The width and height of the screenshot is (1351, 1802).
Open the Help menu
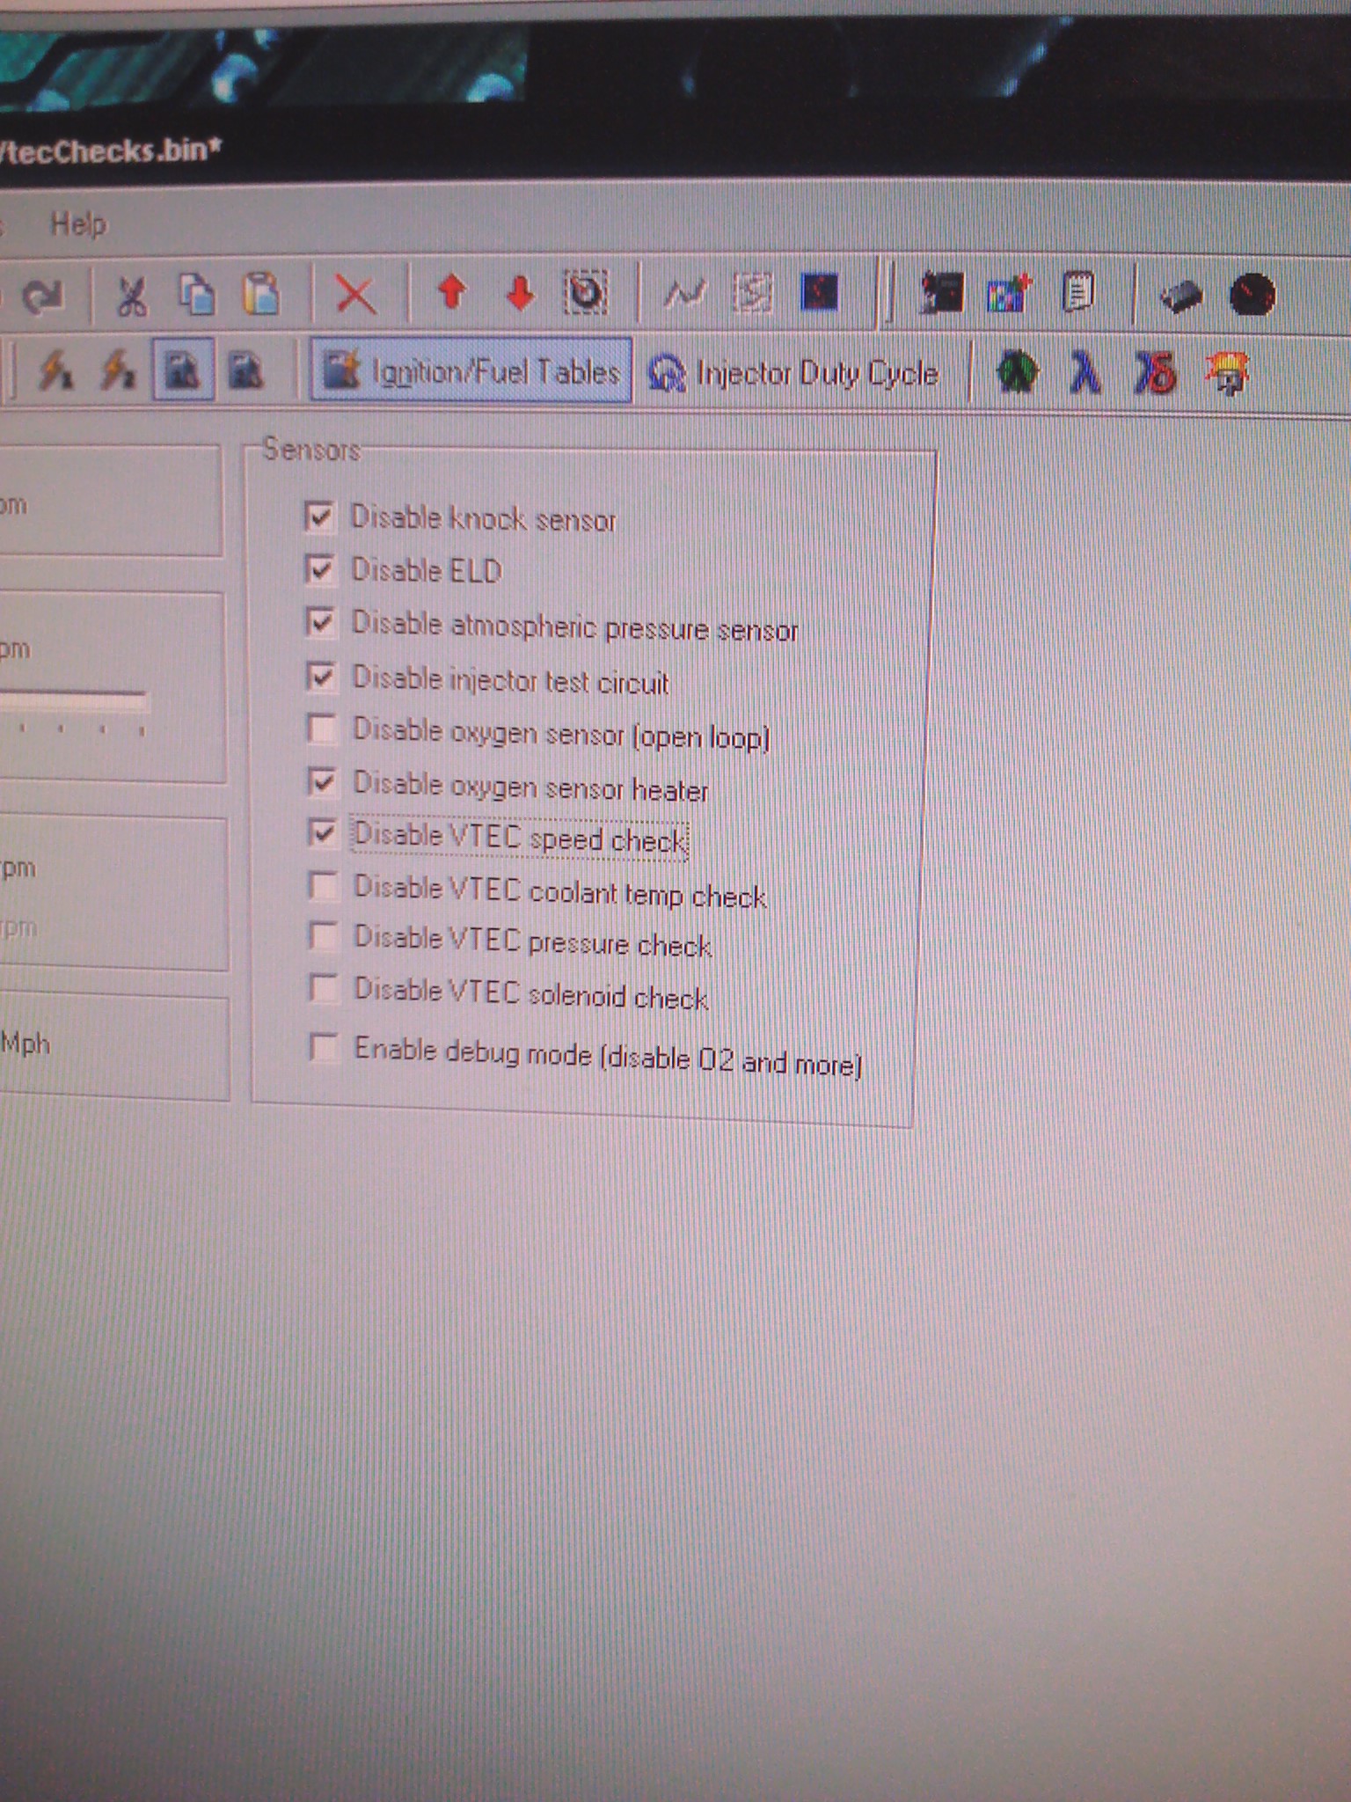click(x=77, y=224)
